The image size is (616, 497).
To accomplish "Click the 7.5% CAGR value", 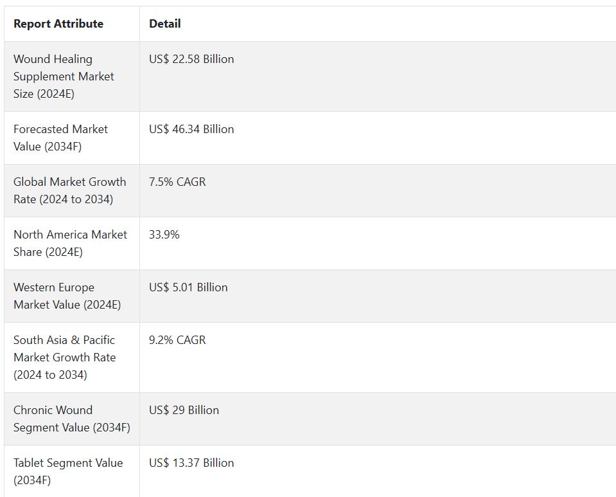I will click(x=177, y=182).
